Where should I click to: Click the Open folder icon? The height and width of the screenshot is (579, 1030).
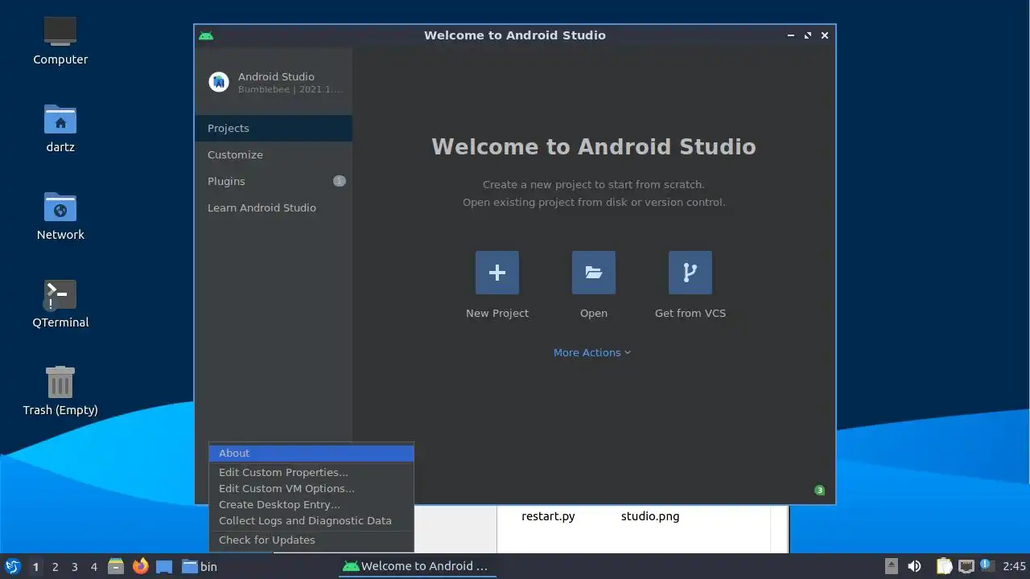point(594,273)
